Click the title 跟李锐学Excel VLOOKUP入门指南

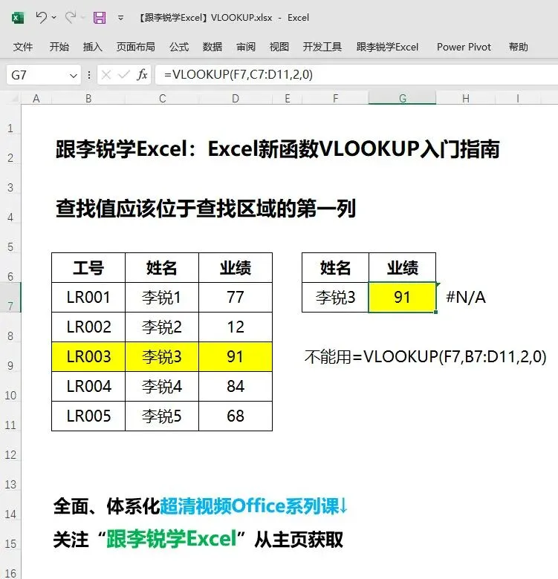pos(277,148)
